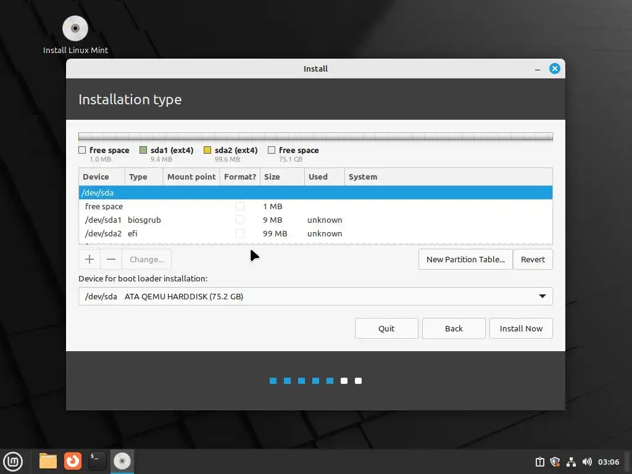Screen dimensions: 632x474
Task: Select the installer disc icon in taskbar
Action: tap(122, 461)
